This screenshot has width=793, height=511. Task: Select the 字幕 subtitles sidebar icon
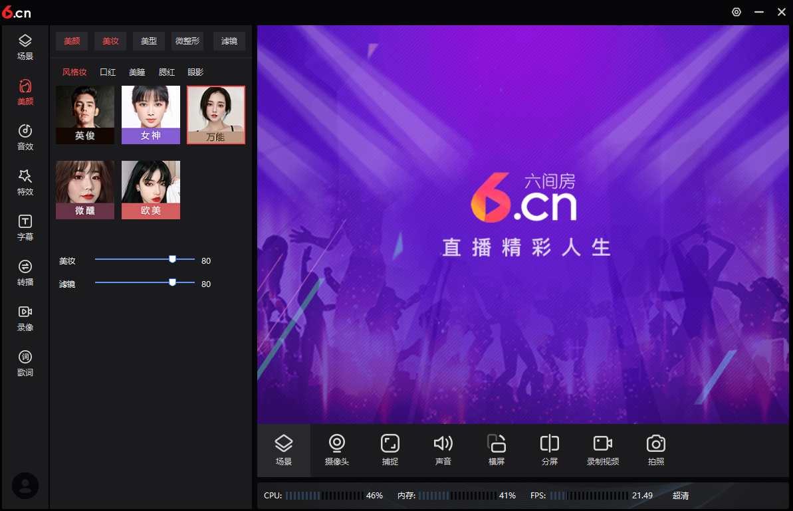point(25,227)
